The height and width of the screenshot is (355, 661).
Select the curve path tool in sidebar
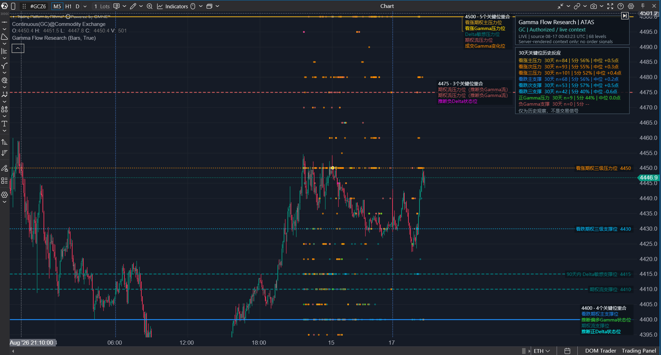click(4, 66)
